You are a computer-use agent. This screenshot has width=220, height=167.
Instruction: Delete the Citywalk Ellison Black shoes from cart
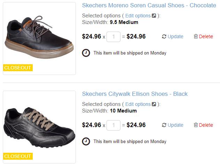tap(206, 125)
